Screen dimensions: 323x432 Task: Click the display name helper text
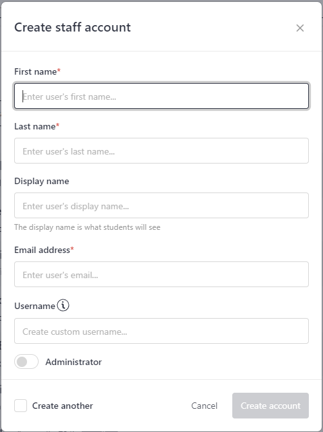pos(88,227)
